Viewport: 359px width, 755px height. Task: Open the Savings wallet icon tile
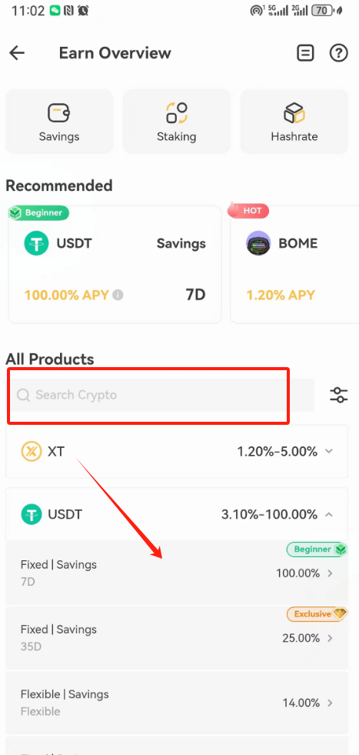(59, 122)
